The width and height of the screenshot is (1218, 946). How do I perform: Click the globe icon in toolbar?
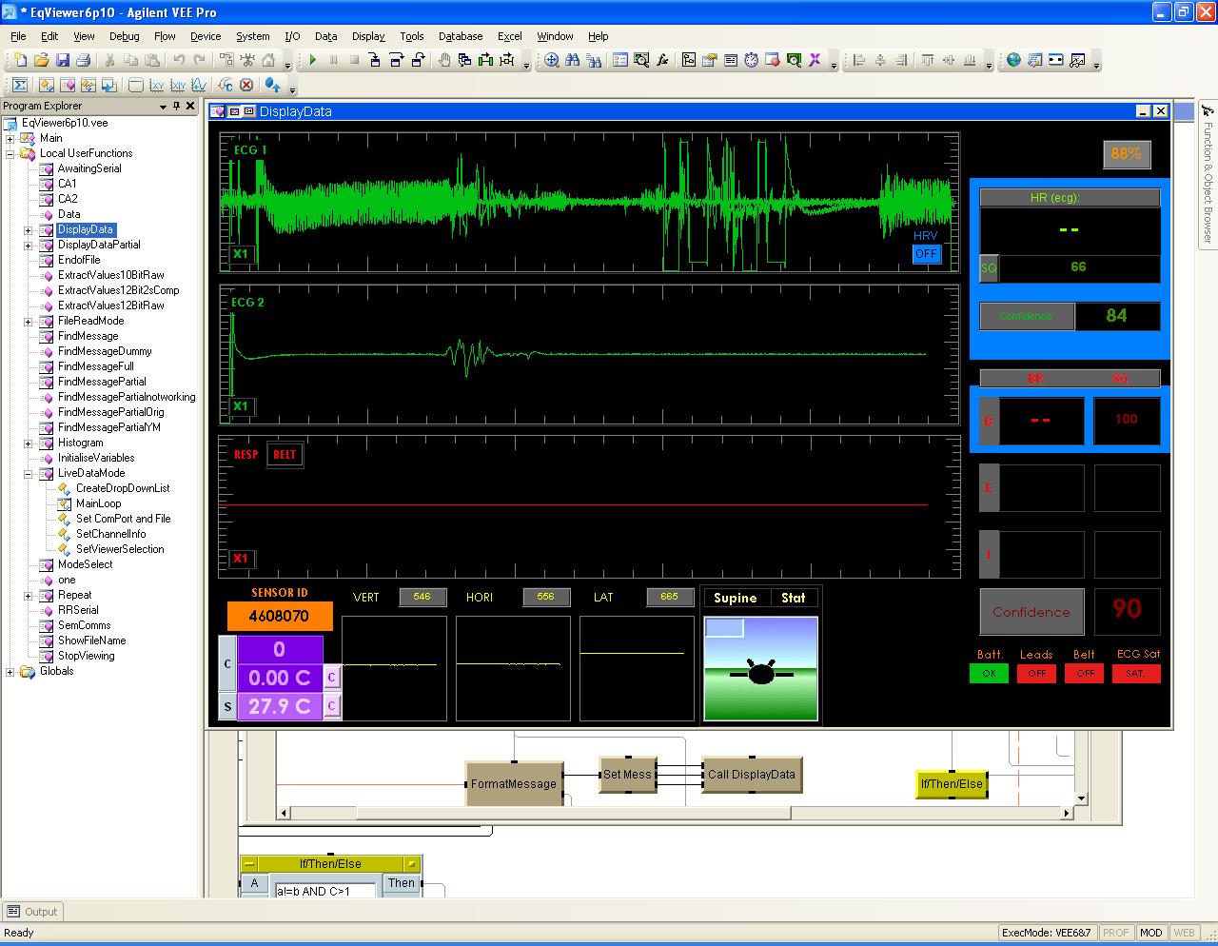(1013, 60)
